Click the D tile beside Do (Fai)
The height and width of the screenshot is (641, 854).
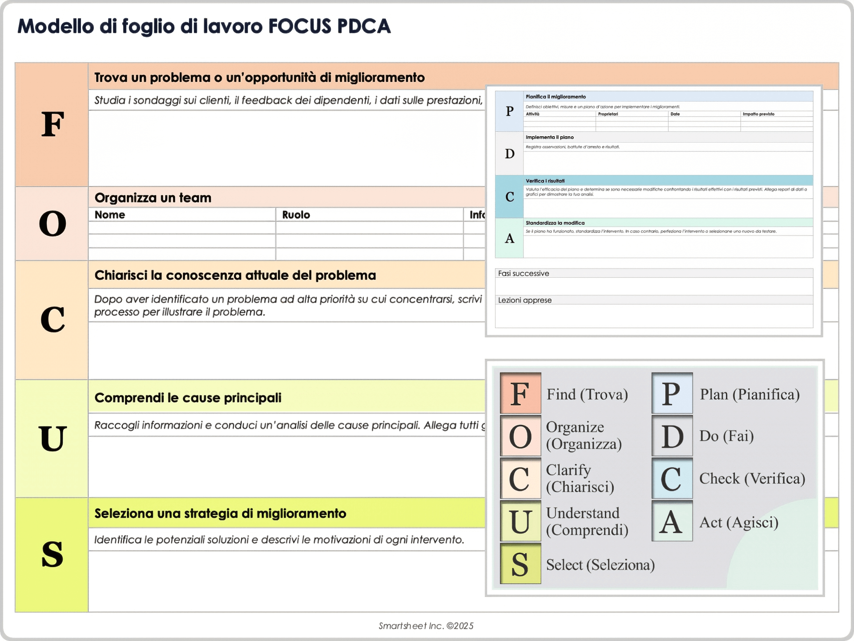(672, 436)
